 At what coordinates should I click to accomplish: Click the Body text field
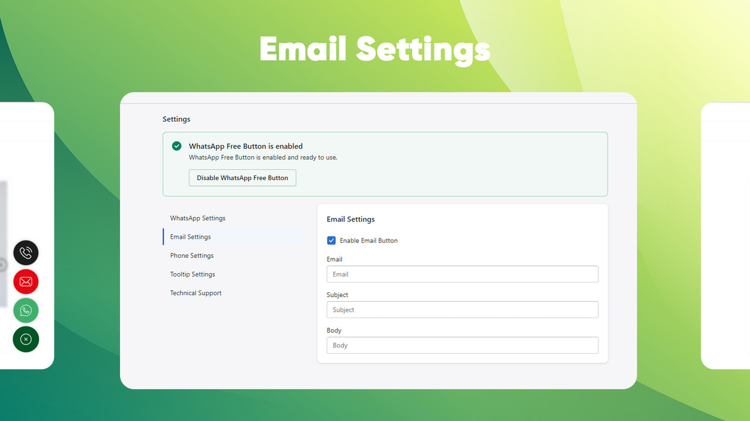[462, 345]
